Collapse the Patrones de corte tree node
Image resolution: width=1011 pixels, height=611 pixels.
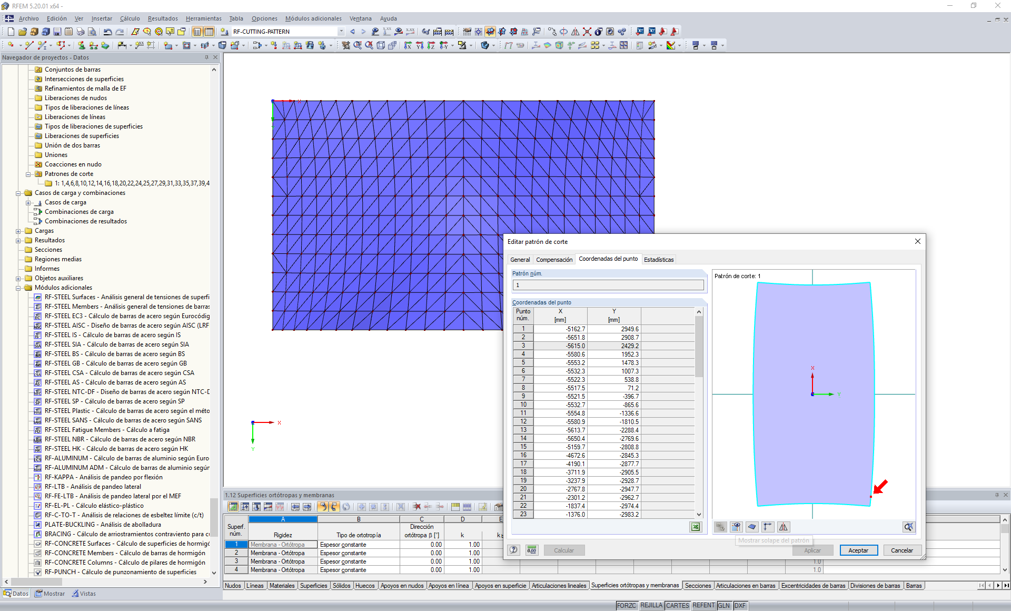(29, 174)
